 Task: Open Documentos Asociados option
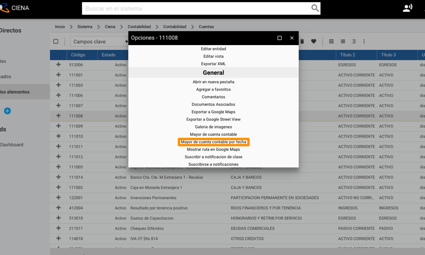pyautogui.click(x=213, y=105)
